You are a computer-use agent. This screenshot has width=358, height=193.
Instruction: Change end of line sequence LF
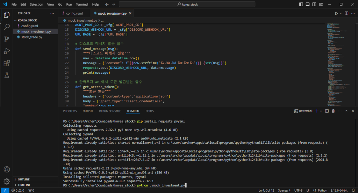point(308,190)
